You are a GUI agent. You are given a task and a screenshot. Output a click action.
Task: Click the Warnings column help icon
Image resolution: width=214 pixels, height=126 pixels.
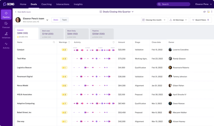[x=69, y=42]
